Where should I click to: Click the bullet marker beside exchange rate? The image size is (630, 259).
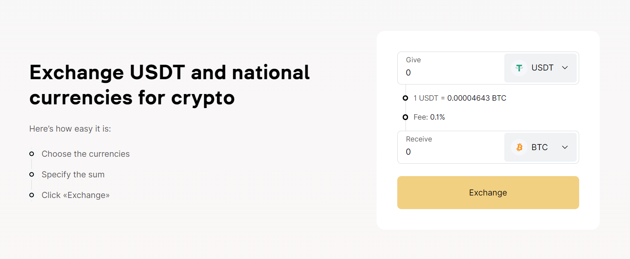pos(405,98)
